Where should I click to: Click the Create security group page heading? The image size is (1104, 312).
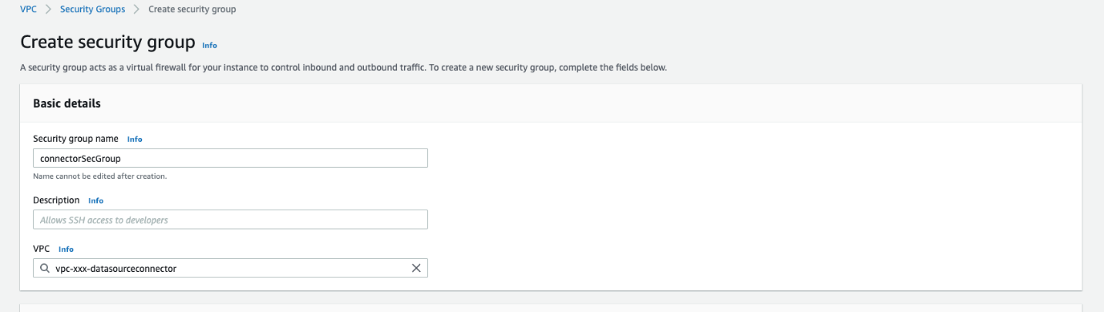coord(107,42)
